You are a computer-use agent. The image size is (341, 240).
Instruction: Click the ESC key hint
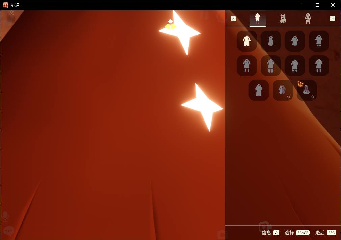coord(332,233)
